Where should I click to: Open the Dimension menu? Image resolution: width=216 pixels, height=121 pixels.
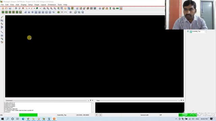52,5
